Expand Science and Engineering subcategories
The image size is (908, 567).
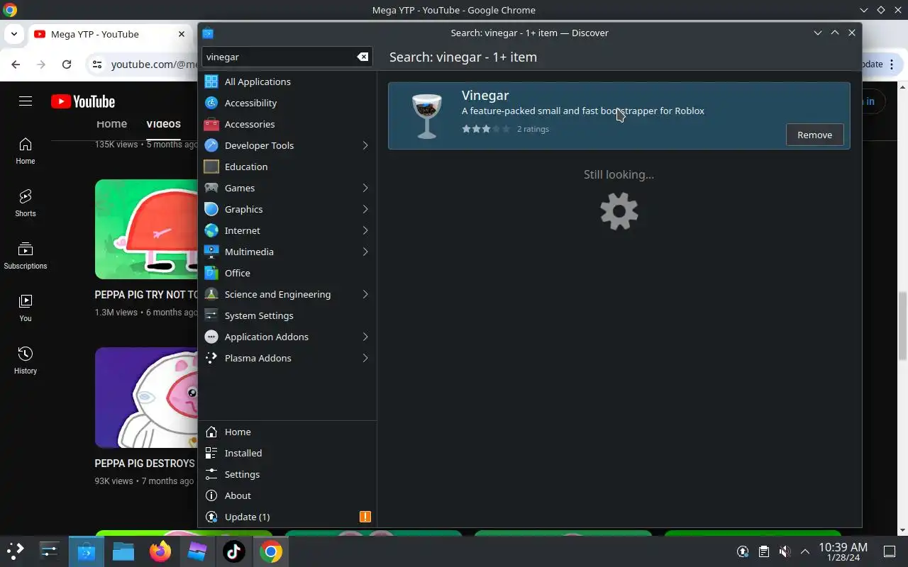point(365,294)
